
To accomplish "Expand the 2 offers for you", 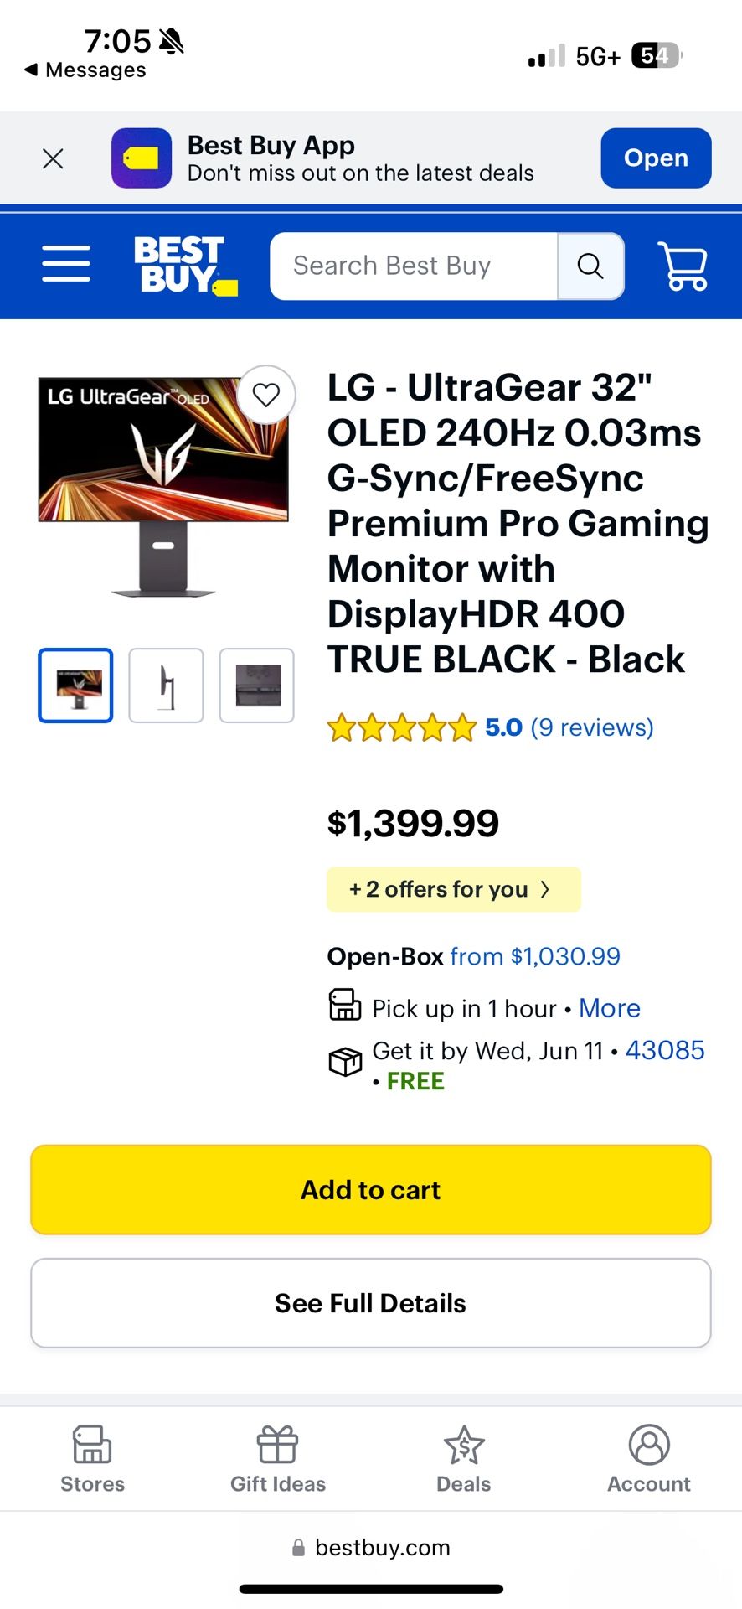I will point(453,889).
